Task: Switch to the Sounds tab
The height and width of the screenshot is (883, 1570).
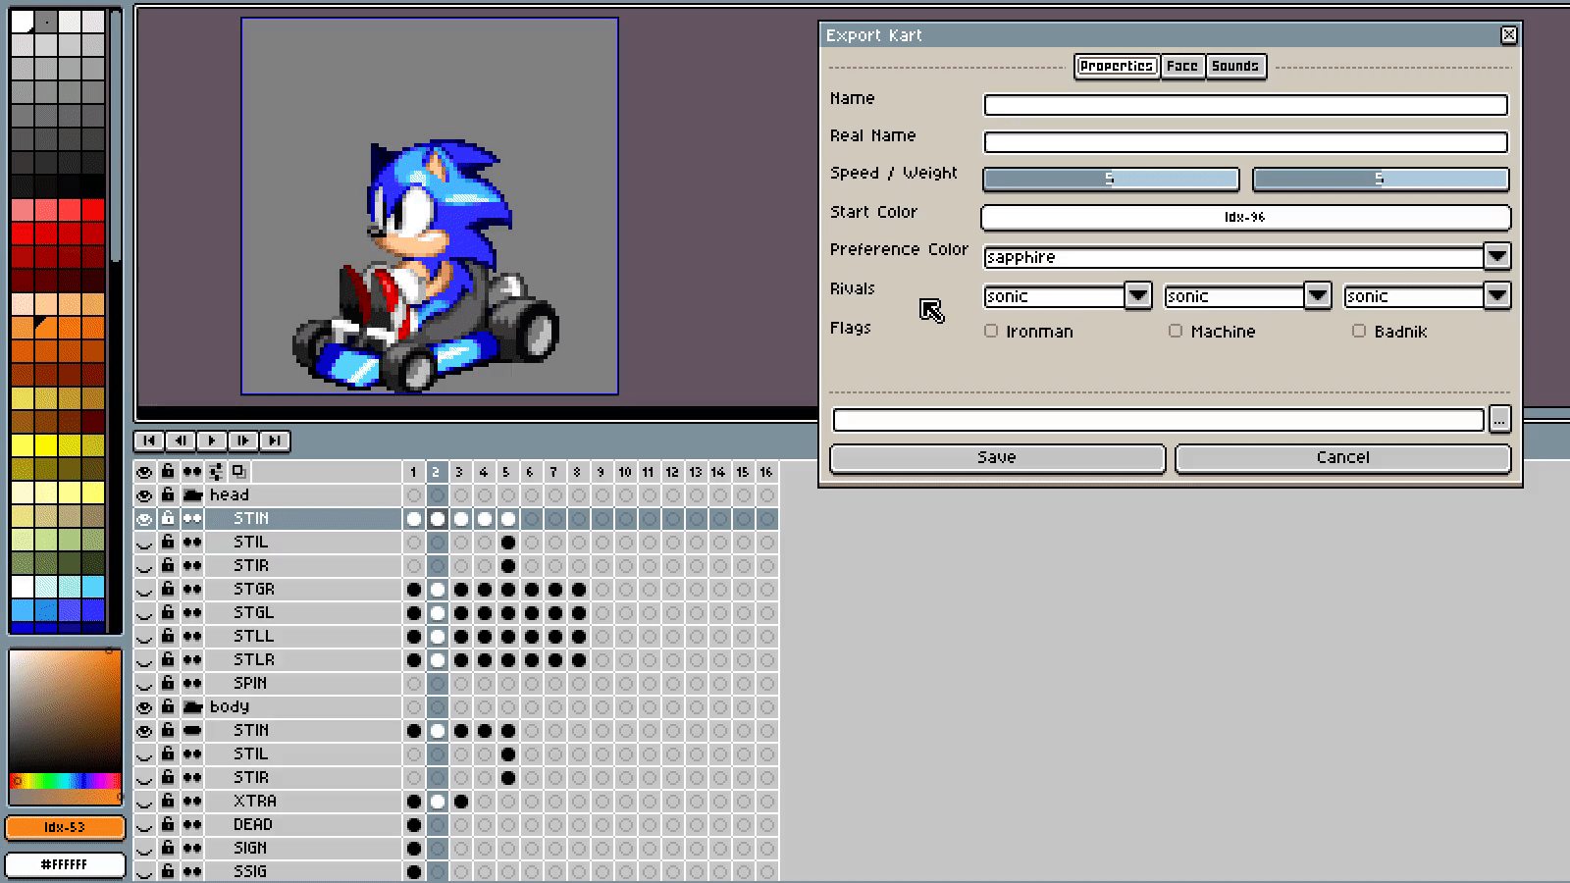Action: 1235,66
